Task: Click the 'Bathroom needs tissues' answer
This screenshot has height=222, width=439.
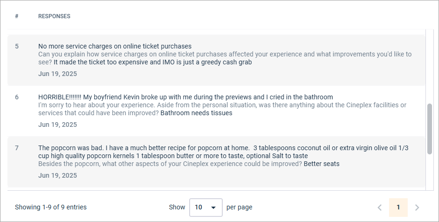Action: coord(196,113)
